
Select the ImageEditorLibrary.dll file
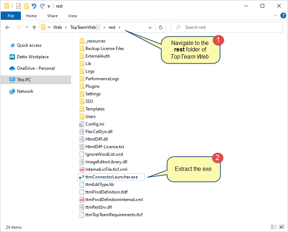103,162
